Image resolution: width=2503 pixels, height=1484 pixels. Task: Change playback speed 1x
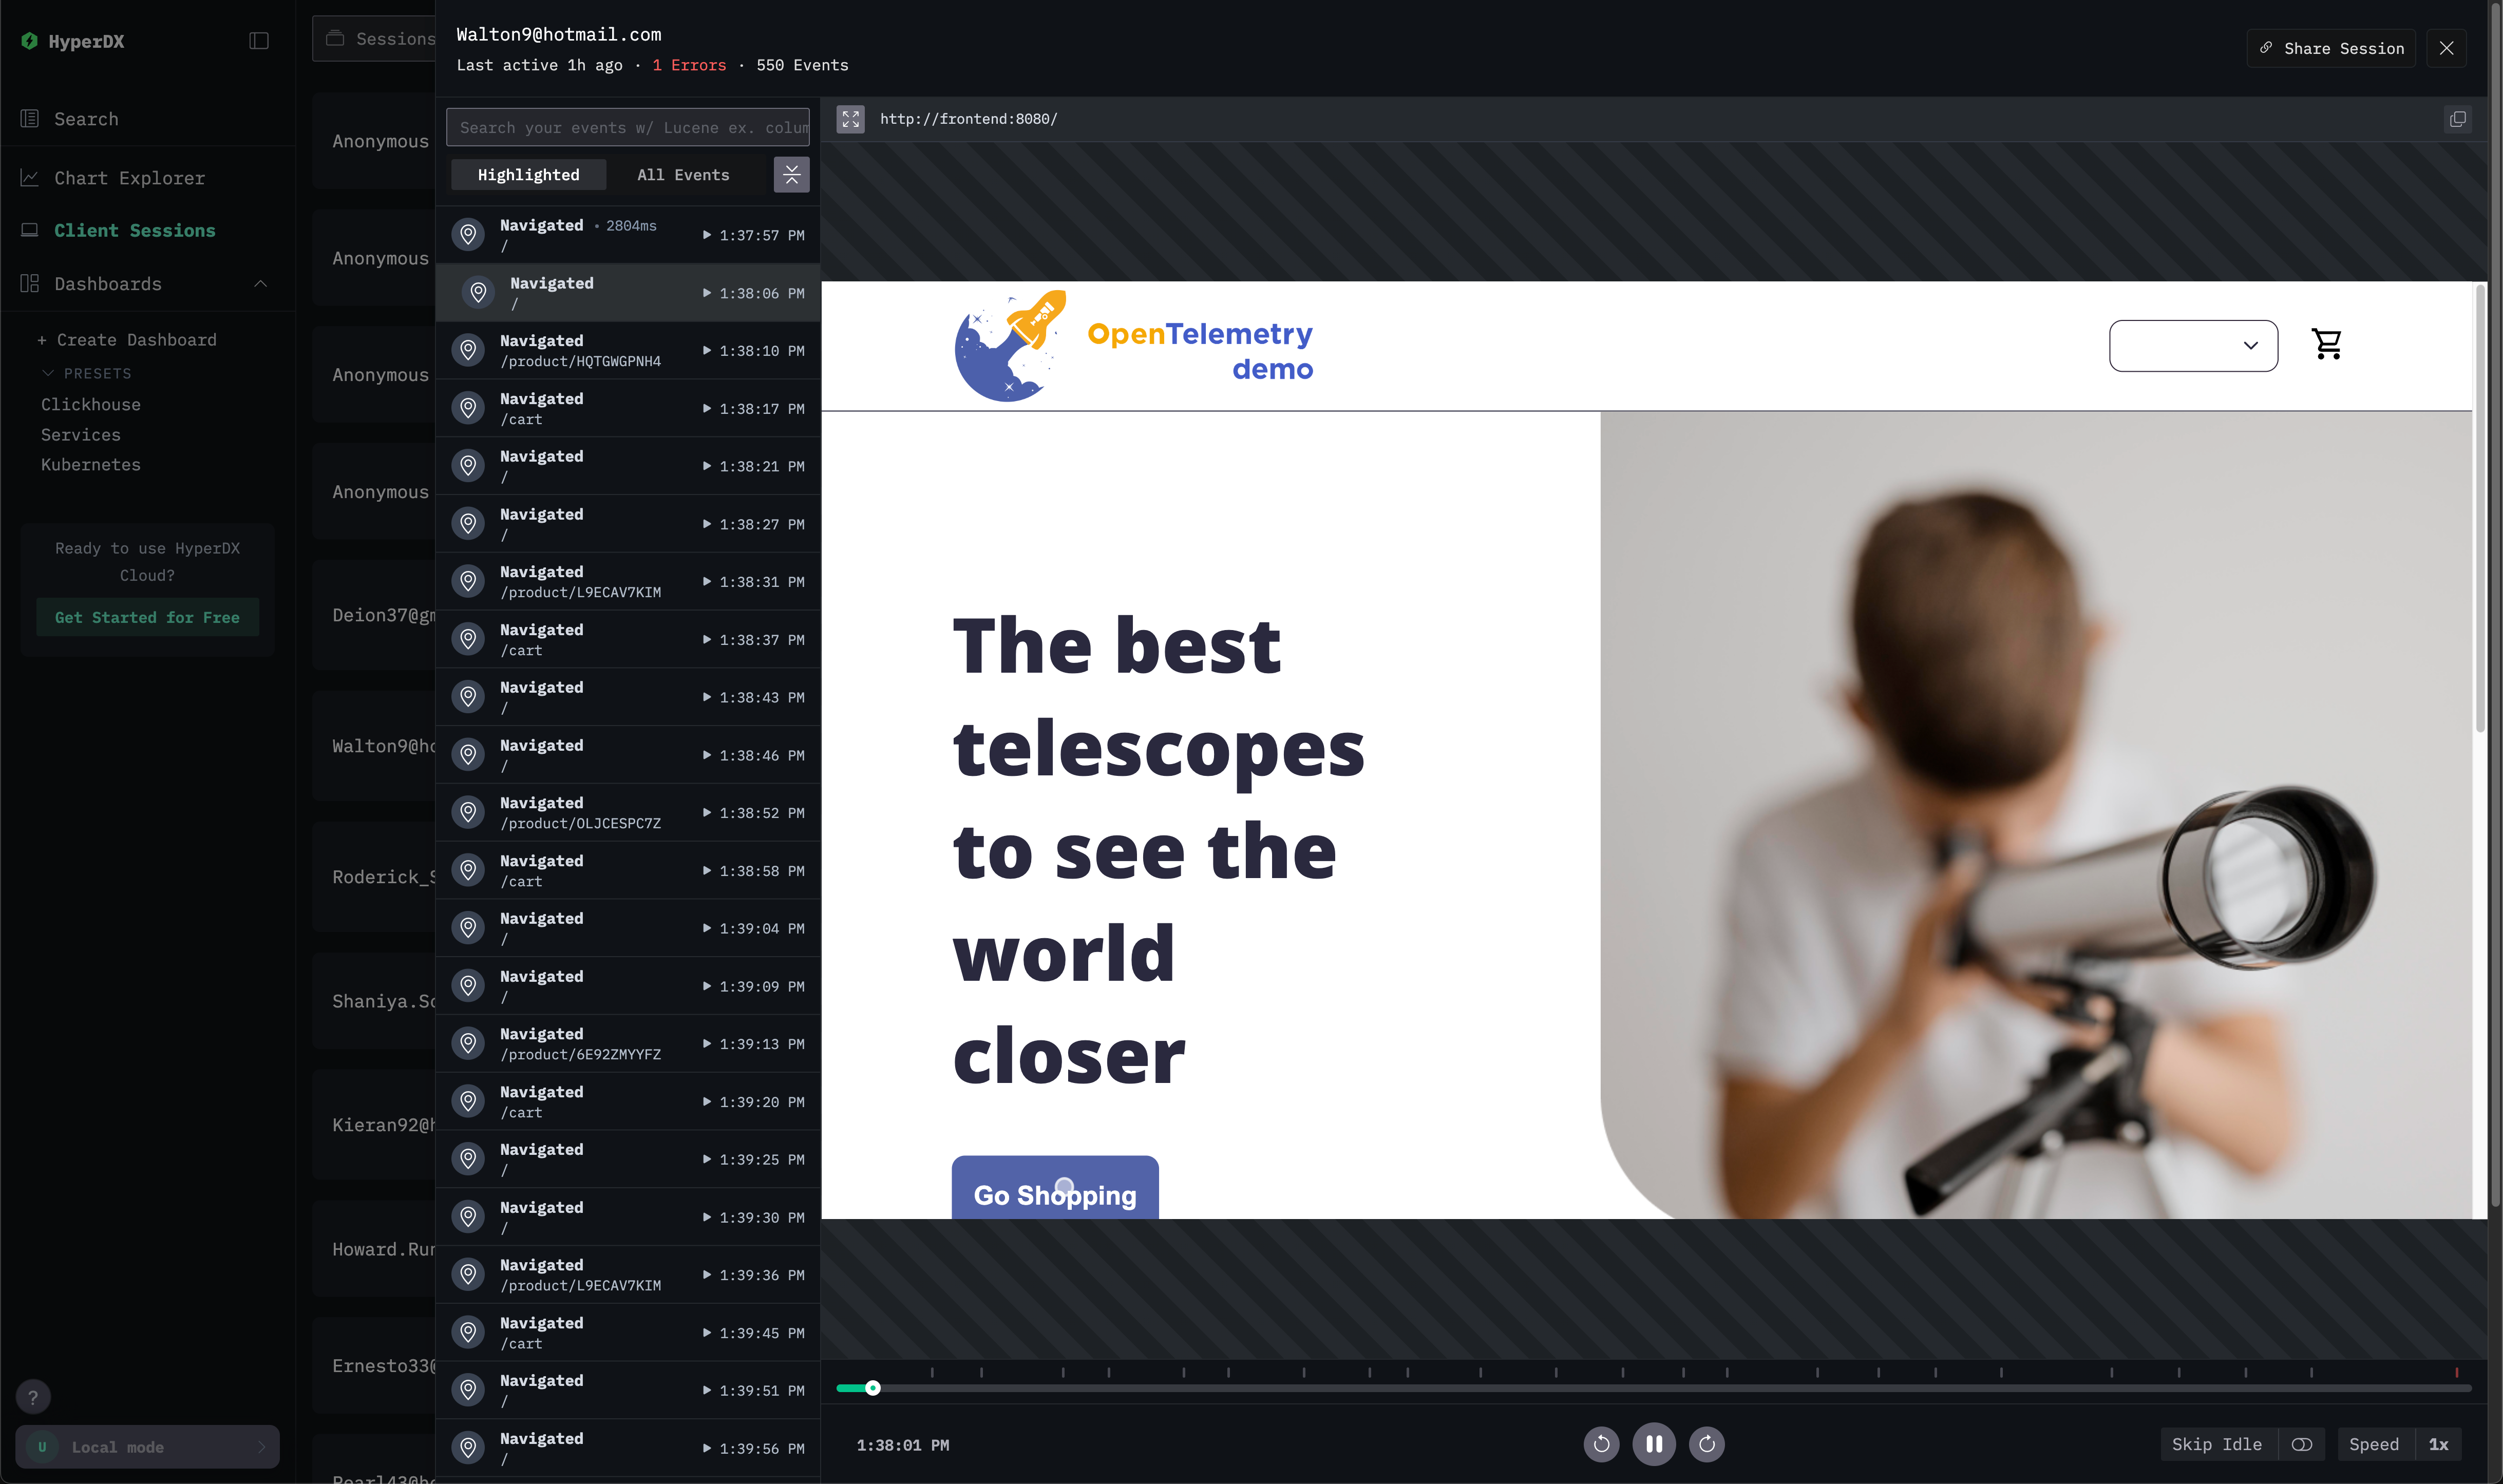coord(2438,1444)
